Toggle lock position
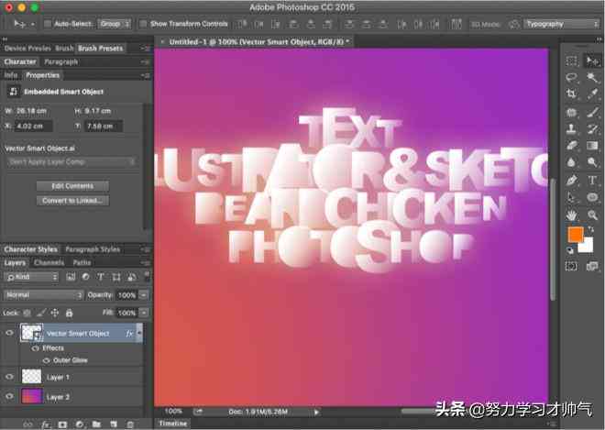 click(x=55, y=313)
